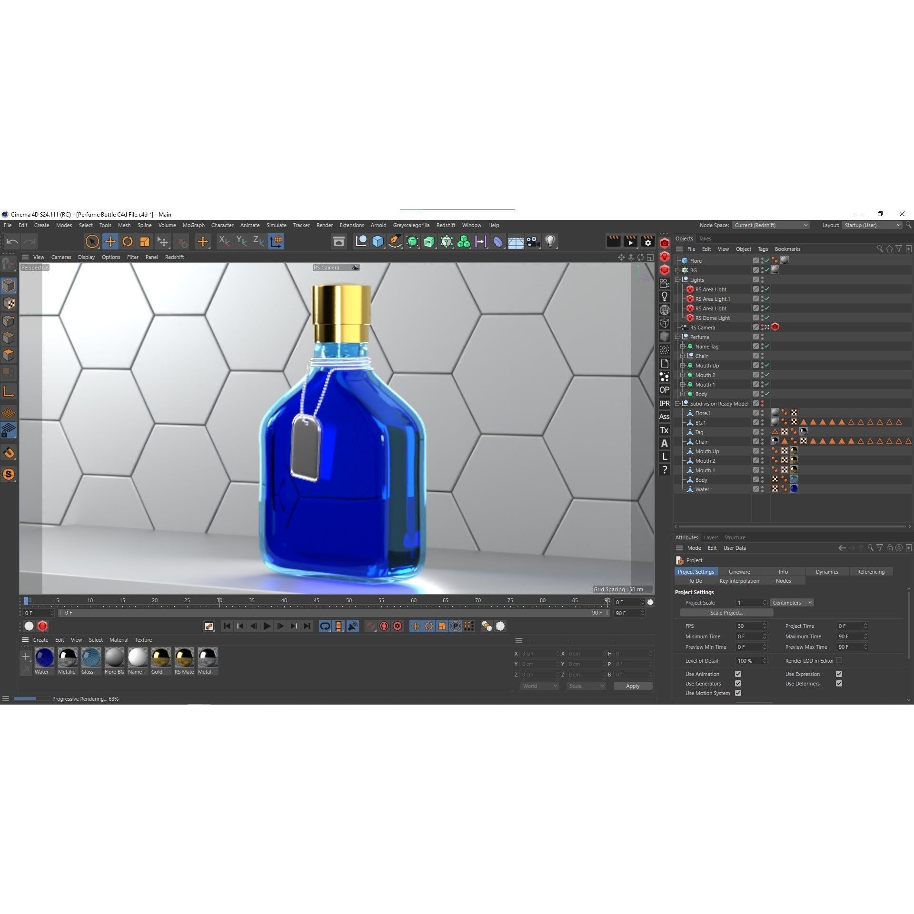Open the MoGraph menu
Viewport: 914px width, 914px height.
tap(193, 225)
